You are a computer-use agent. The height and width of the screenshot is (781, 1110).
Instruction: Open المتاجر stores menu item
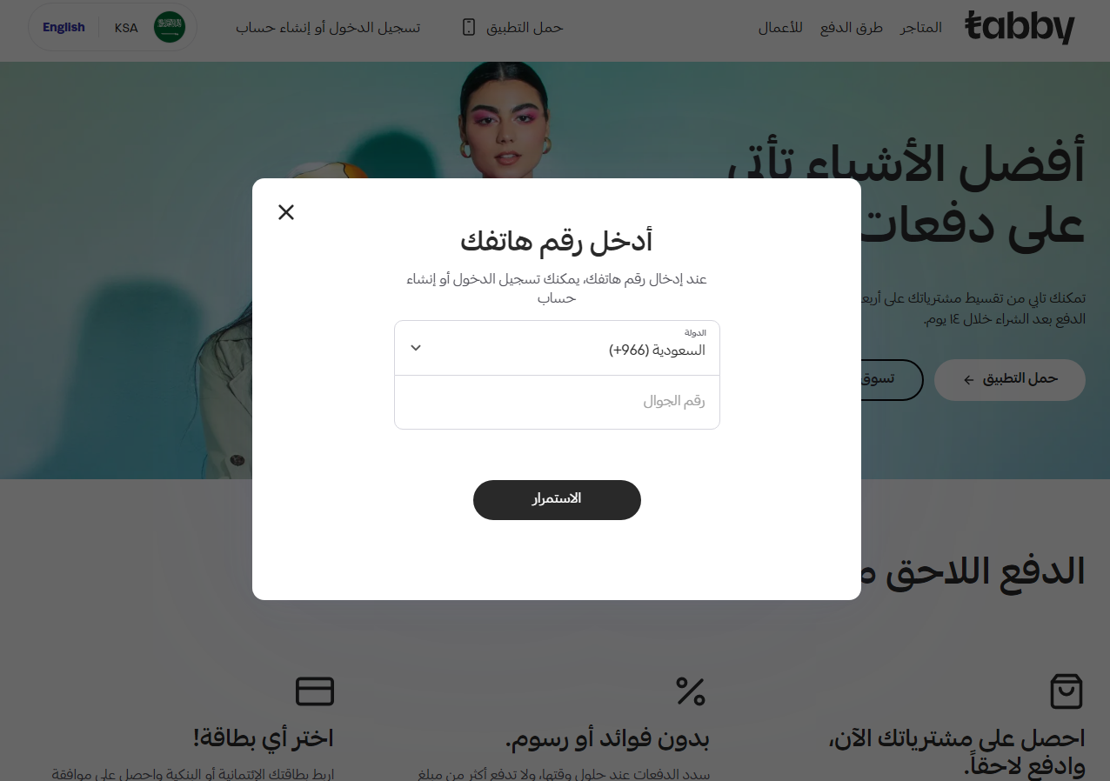coord(921,27)
